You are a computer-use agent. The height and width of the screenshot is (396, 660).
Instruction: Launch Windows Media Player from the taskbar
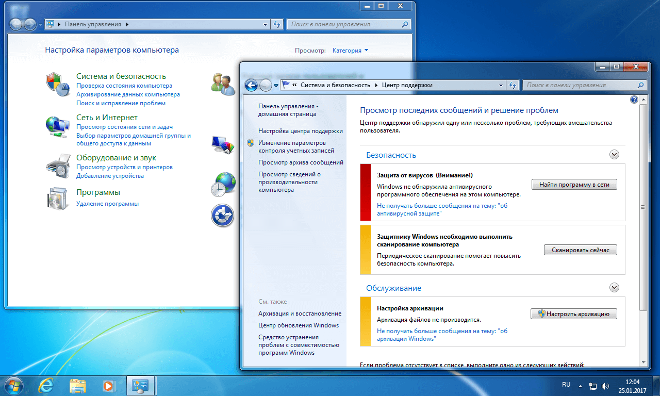click(x=109, y=385)
